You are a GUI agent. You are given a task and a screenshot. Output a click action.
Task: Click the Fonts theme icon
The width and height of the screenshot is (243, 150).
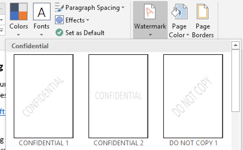(x=42, y=12)
